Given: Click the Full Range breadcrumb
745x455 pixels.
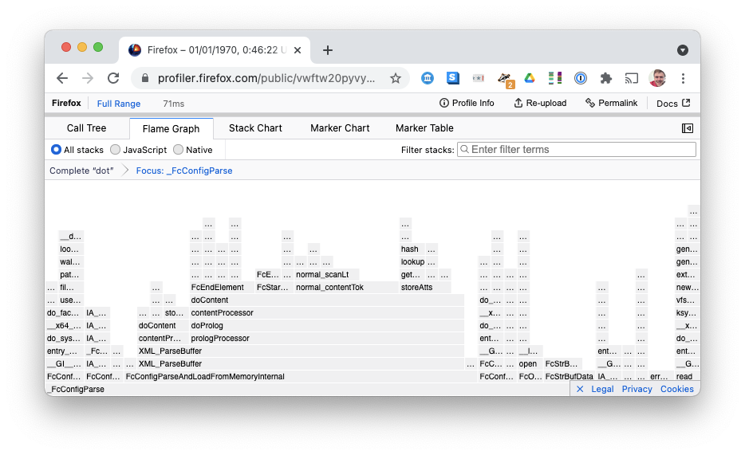Looking at the screenshot, I should click(x=119, y=104).
